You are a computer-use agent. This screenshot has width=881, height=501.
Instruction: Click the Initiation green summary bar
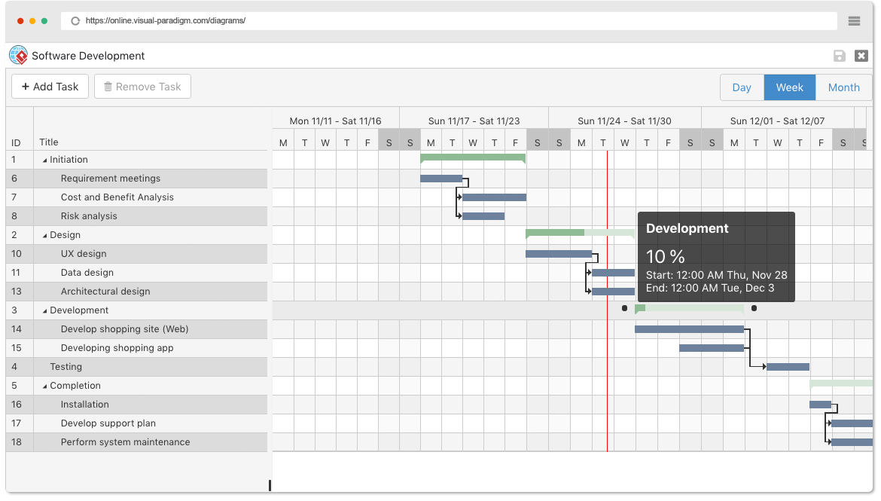[x=473, y=158]
